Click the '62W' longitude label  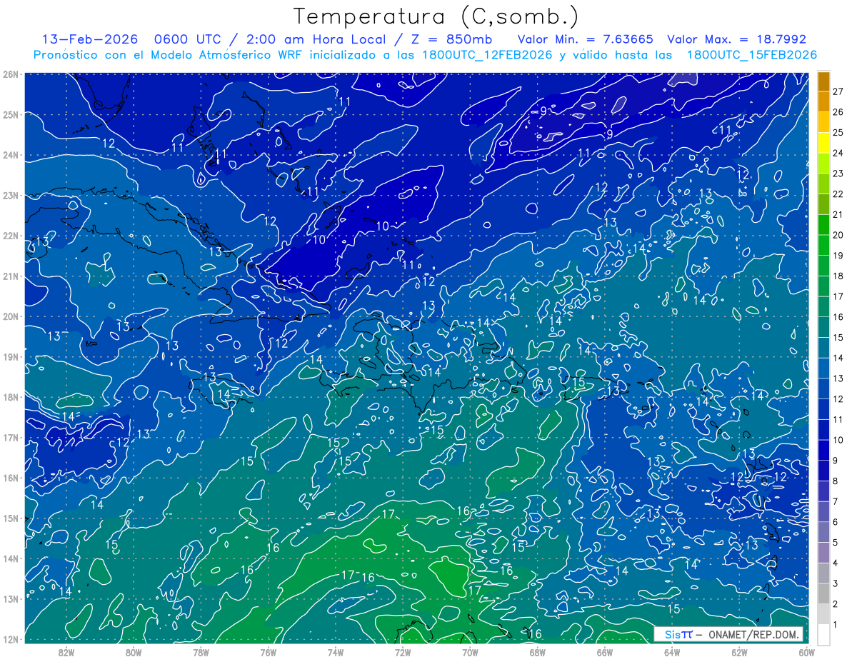tap(739, 652)
